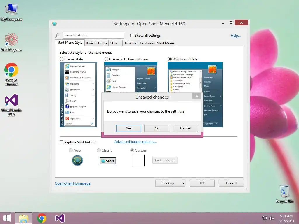Click the Open-Shell title bar shell icon
The width and height of the screenshot is (299, 224).
[x=54, y=24]
